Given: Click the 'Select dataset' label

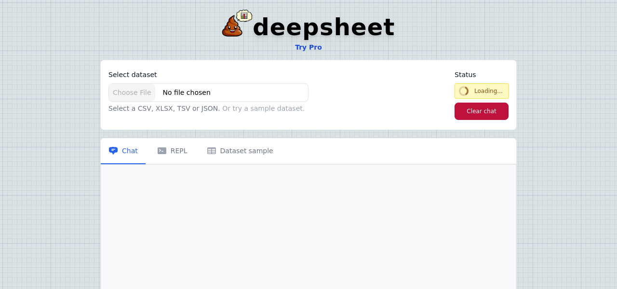Looking at the screenshot, I should (x=133, y=75).
